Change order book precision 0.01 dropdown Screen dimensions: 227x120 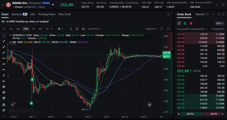coord(220,23)
